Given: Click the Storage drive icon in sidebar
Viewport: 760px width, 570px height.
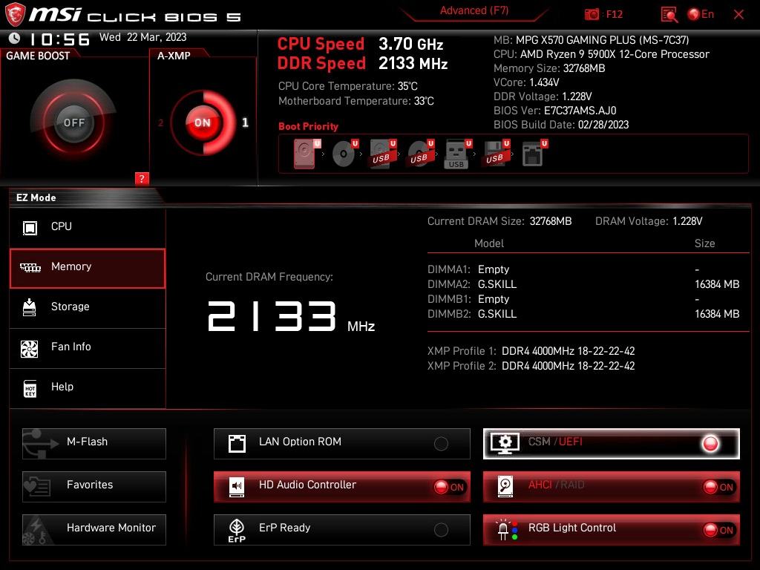Looking at the screenshot, I should click(x=30, y=307).
